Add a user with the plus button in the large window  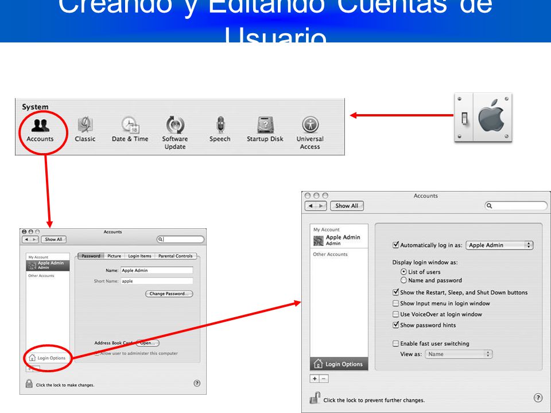315,379
